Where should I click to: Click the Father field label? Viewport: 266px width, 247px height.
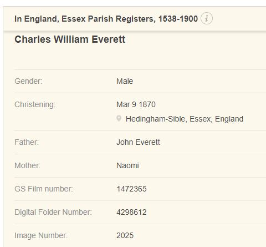[27, 142]
